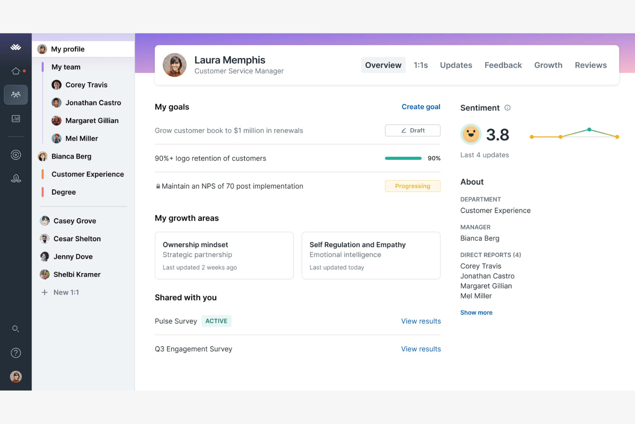The image size is (635, 424).
Task: Open the Grow plant icon
Action: (16, 178)
